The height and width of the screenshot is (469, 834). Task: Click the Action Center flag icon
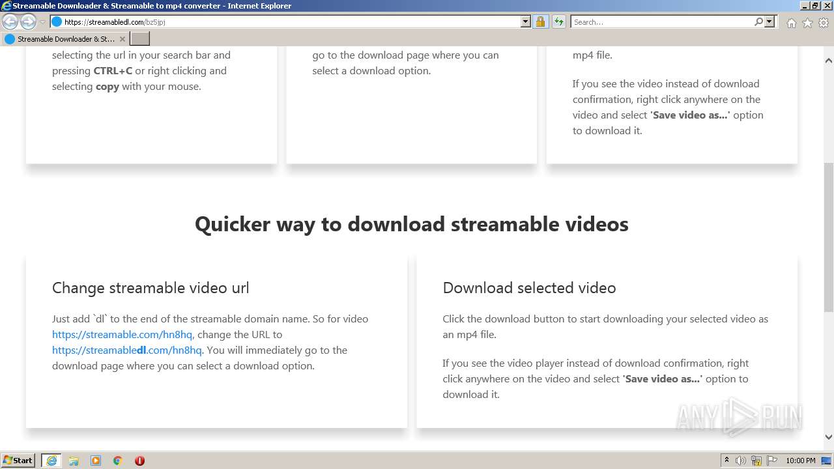pos(771,461)
